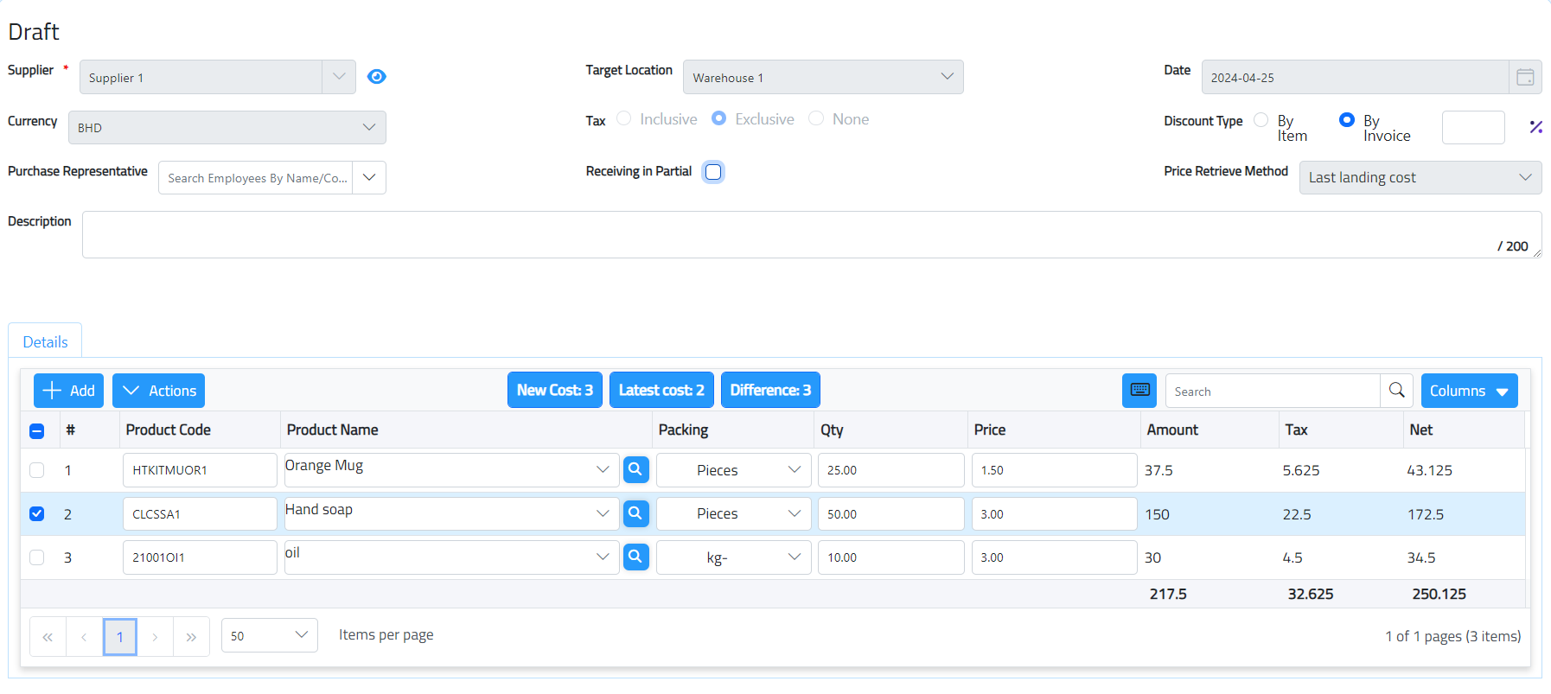Click the search magnifier beside Search box
This screenshot has width=1551, height=694.
[1396, 391]
